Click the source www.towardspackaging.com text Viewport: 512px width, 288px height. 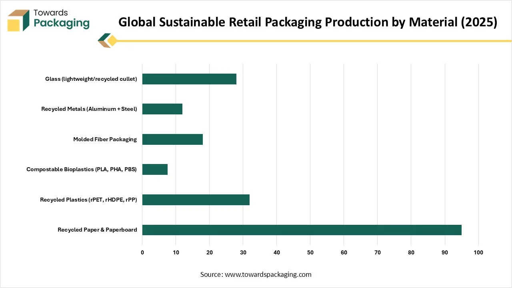[x=256, y=274]
